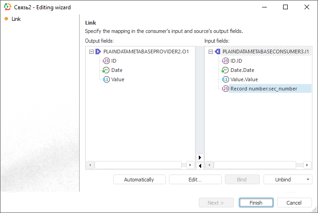Click the integer type icon beside output ID
318x213 pixels.
point(106,61)
